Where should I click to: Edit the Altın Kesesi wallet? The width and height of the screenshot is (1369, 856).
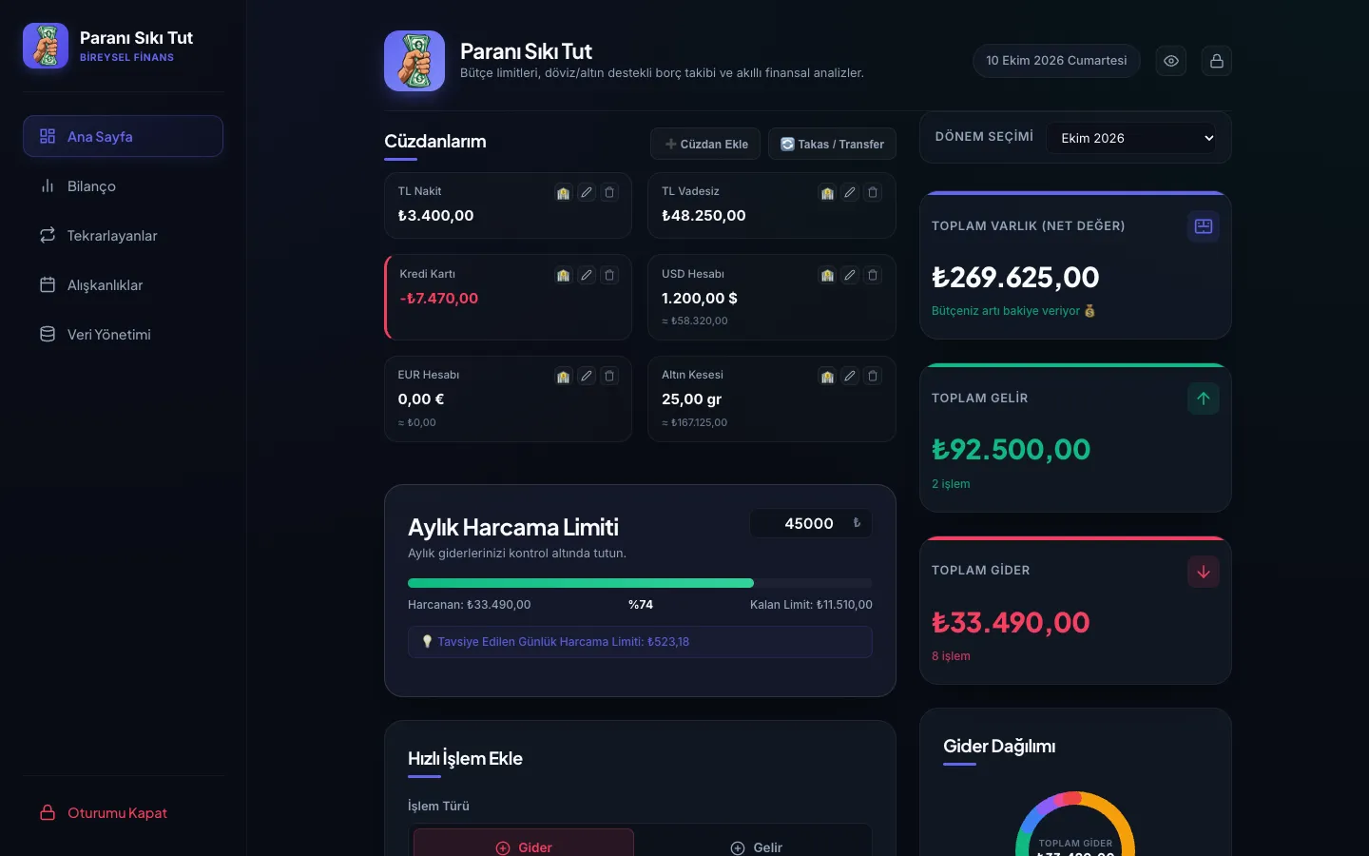point(850,377)
